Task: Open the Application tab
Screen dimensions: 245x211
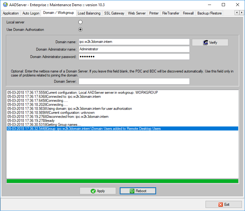Action: tap(11, 13)
